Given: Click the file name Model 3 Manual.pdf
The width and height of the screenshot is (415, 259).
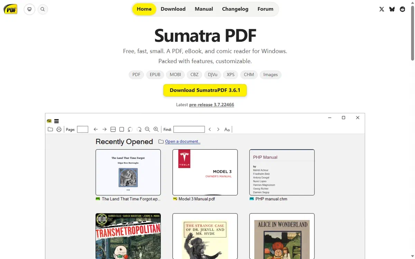Looking at the screenshot, I should click(197, 199).
